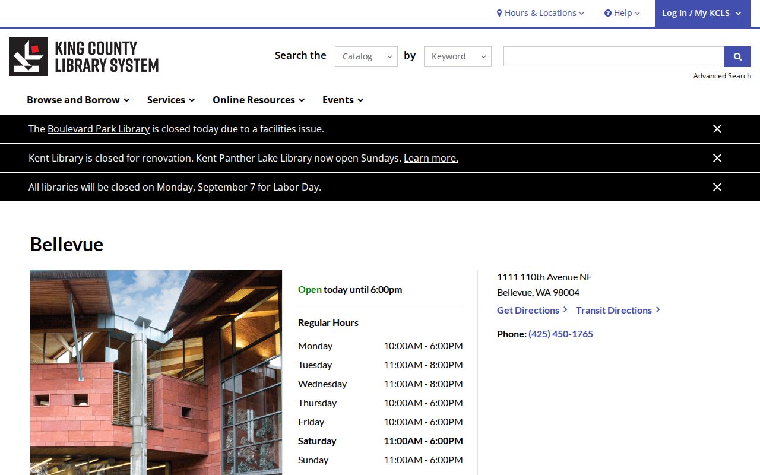Open the Log In / My KCLS menu
760x475 pixels.
click(x=702, y=13)
